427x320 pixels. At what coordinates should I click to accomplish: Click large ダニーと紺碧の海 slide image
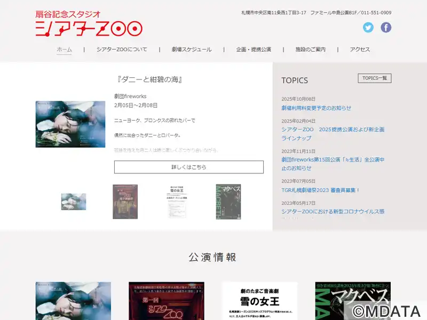tap(70, 124)
